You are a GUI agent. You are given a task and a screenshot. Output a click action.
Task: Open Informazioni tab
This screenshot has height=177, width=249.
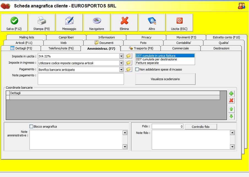[x=106, y=37]
